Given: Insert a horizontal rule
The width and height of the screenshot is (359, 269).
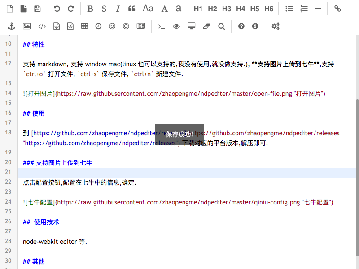Looking at the screenshot, I should 318,9.
